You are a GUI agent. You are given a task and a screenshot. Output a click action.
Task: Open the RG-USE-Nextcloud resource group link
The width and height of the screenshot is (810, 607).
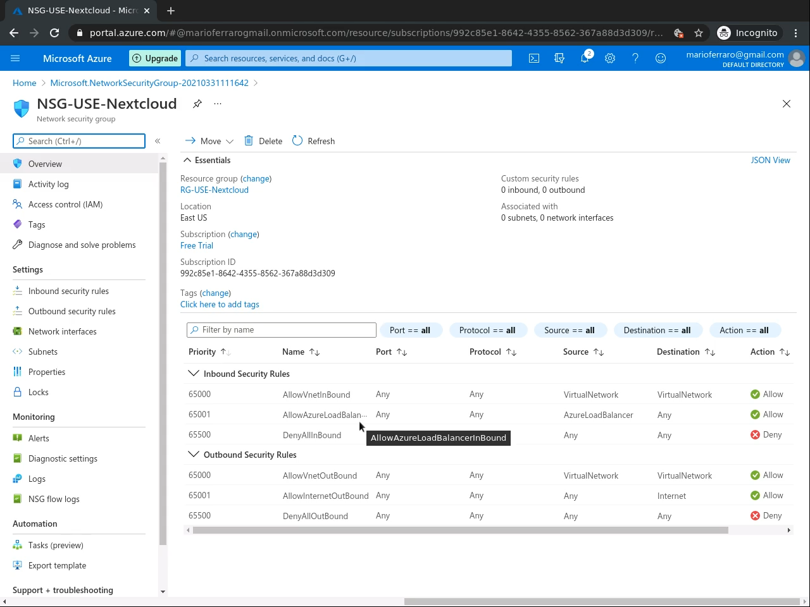[x=215, y=190]
